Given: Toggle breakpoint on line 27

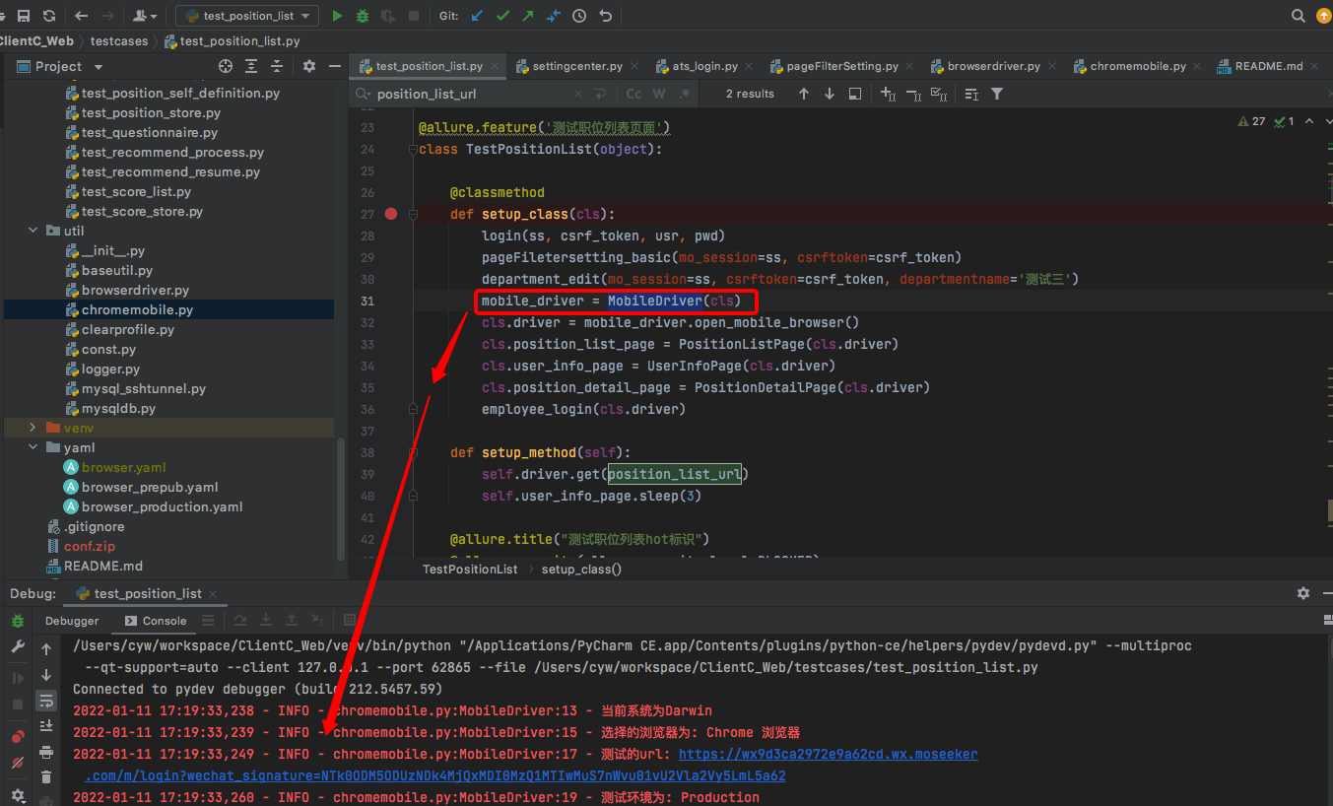Looking at the screenshot, I should (x=391, y=214).
